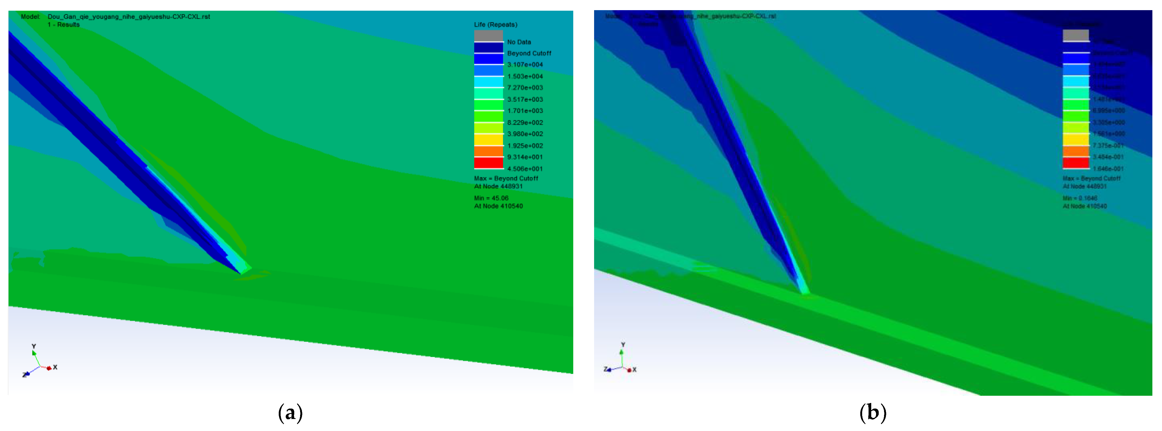Click the red swatch in panel (b) legend

click(x=1075, y=163)
